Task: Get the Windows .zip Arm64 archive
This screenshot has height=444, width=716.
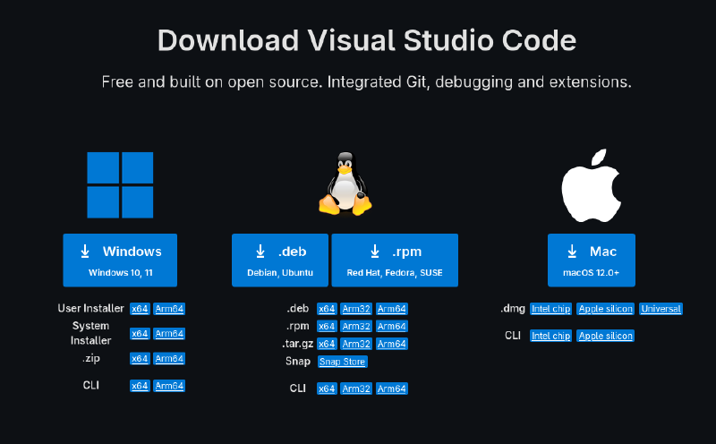Action: coord(169,359)
